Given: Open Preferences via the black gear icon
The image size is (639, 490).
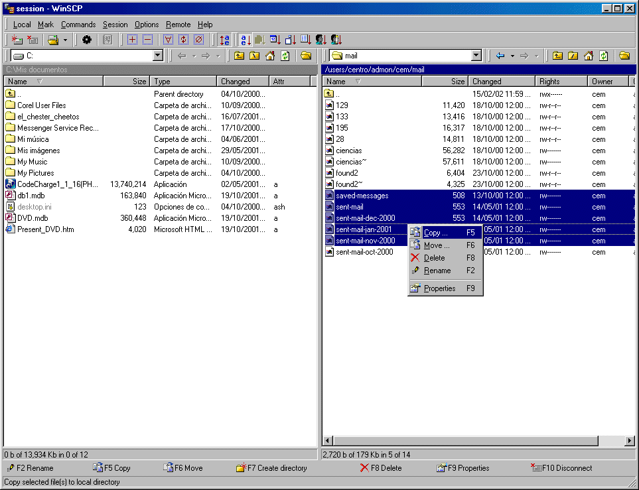Looking at the screenshot, I should [87, 40].
